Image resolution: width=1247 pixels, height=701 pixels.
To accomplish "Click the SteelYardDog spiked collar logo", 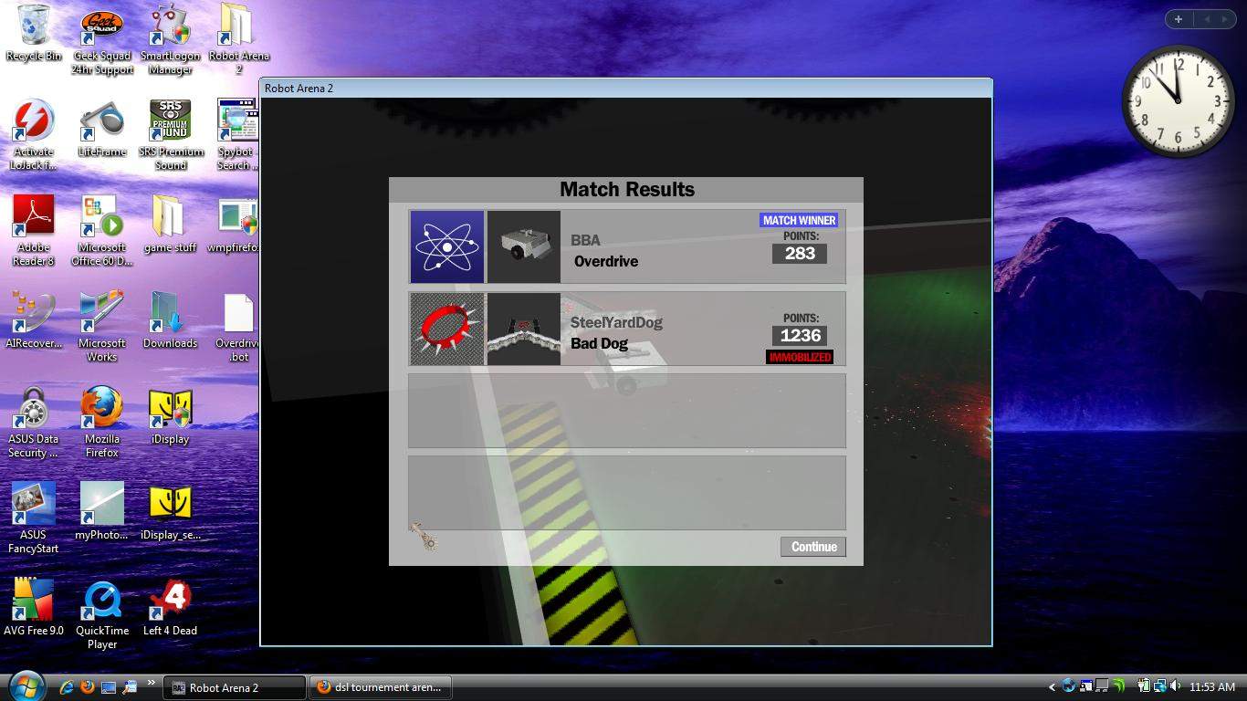I will coord(447,329).
